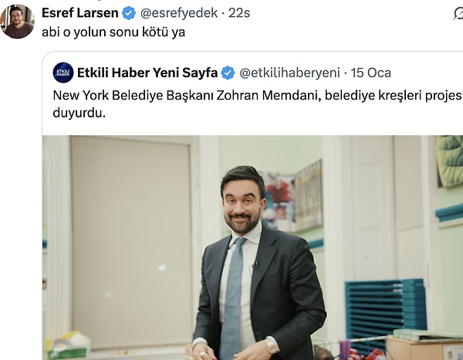Click the man's blue tie in photo
This screenshot has height=360, width=463.
233,296
